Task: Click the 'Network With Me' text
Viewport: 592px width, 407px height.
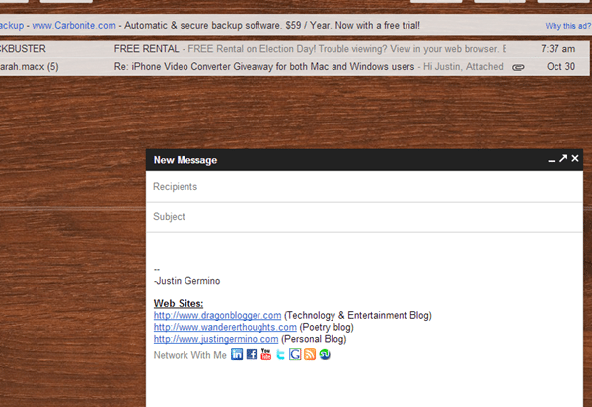Action: tap(189, 355)
